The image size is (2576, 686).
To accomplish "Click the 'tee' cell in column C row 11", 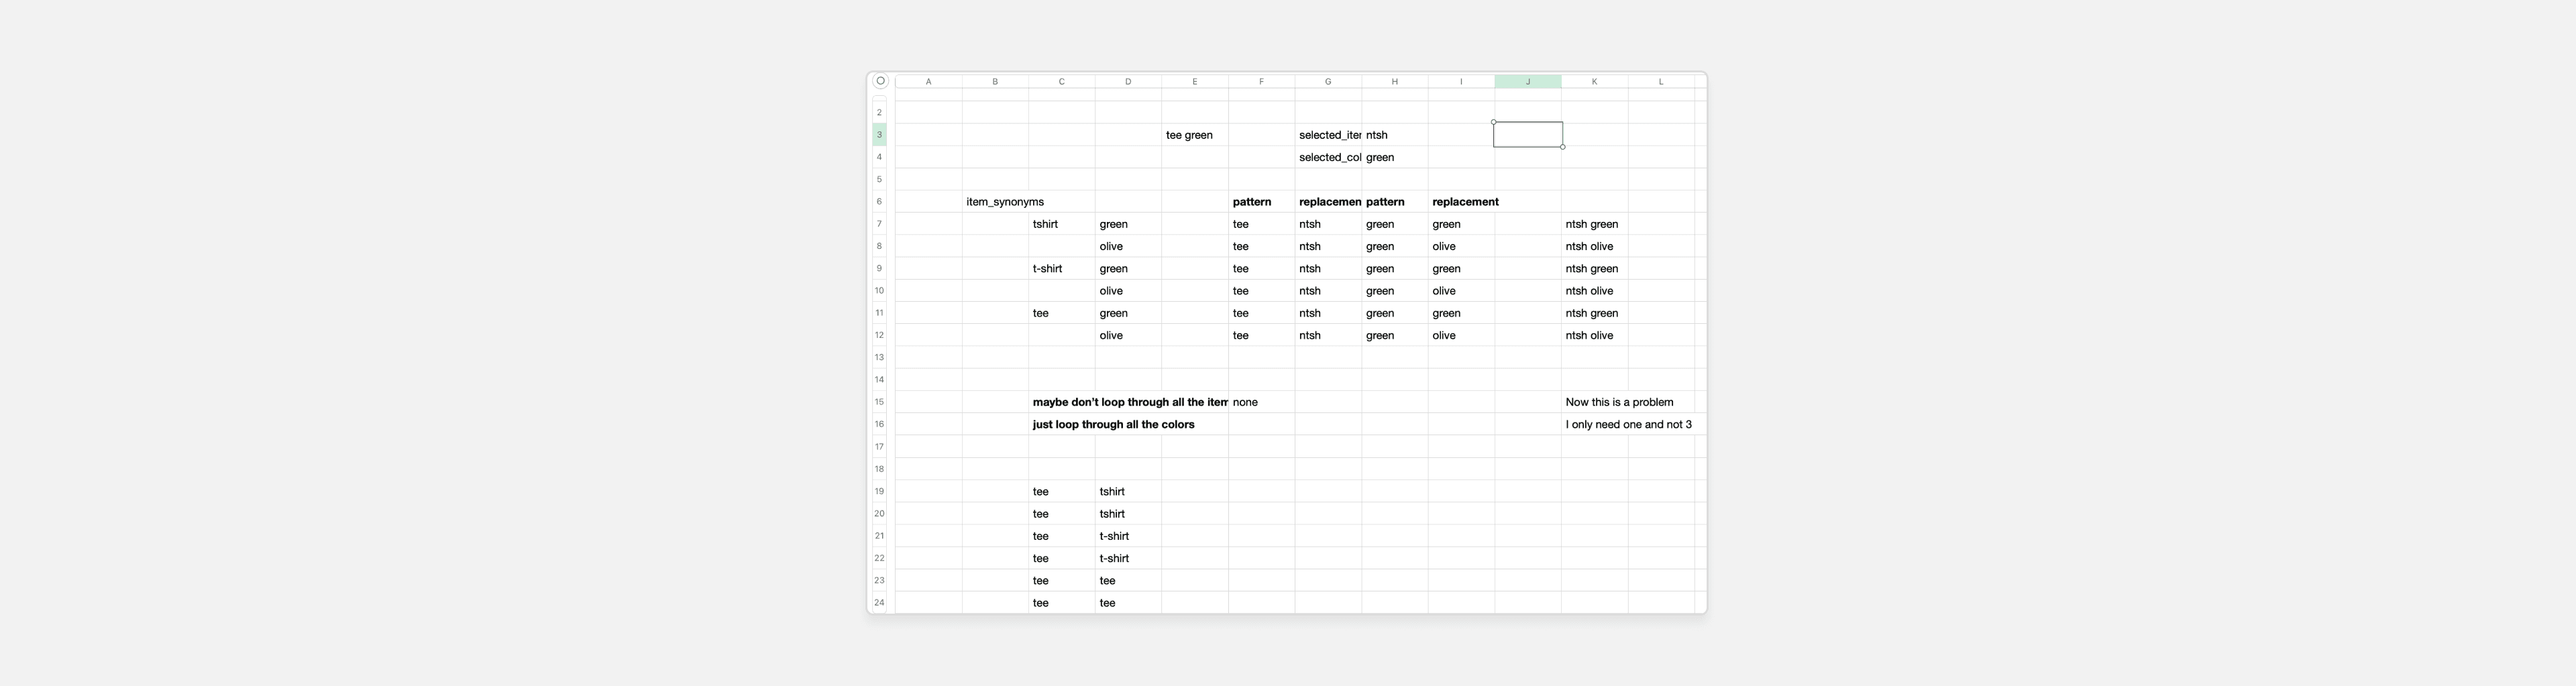I will coord(1061,313).
